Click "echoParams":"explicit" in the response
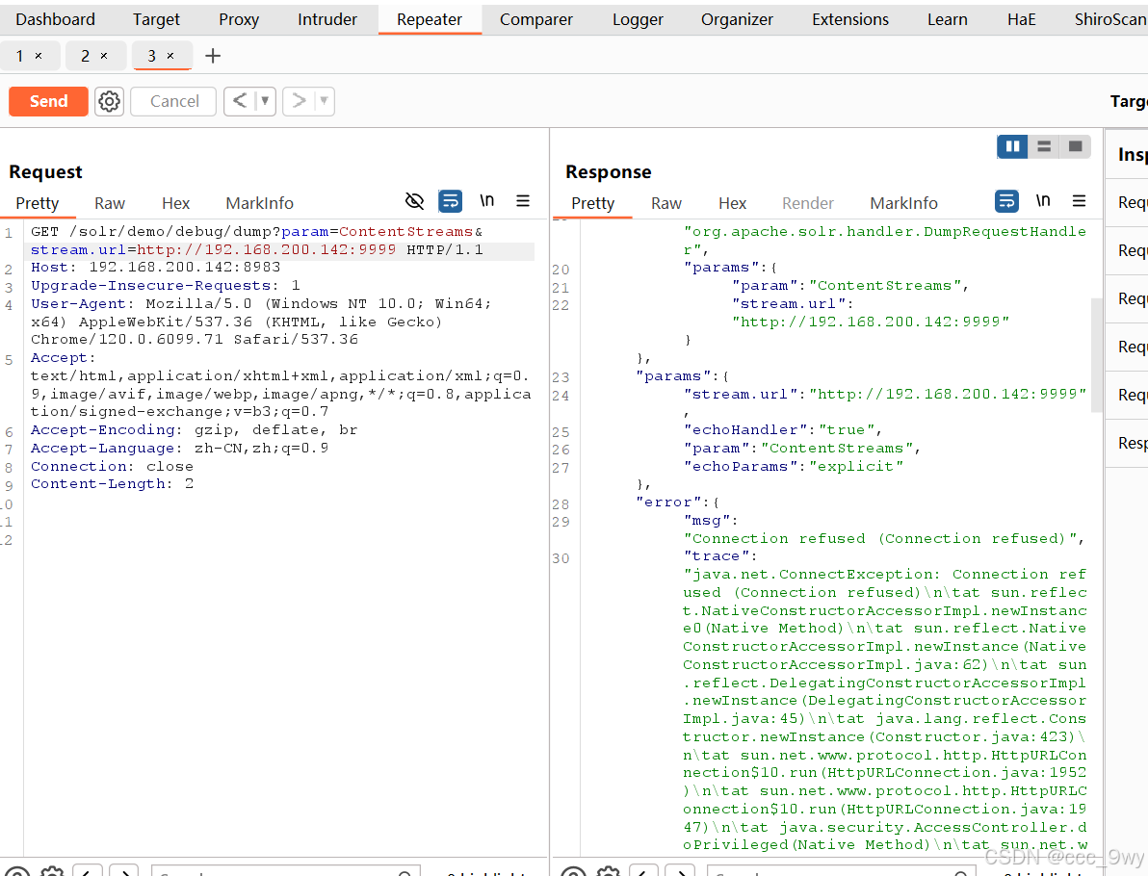Viewport: 1148px width, 876px height. (x=793, y=466)
